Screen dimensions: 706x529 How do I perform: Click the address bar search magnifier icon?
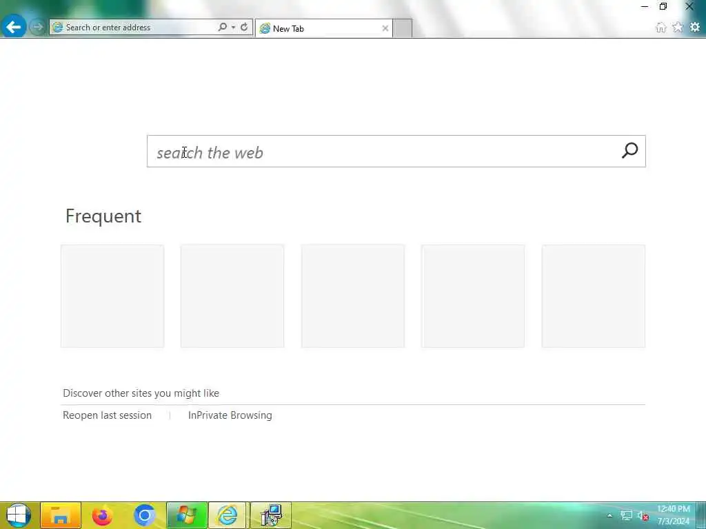click(223, 27)
